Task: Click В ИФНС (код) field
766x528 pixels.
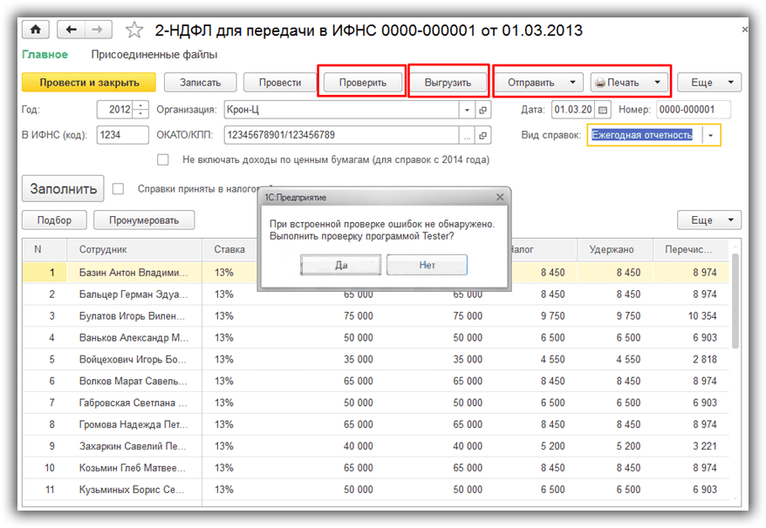Action: coord(123,135)
